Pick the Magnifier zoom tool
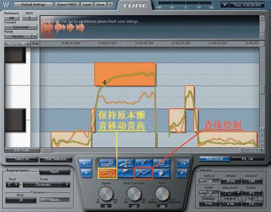271x212 pixels. coord(162,163)
